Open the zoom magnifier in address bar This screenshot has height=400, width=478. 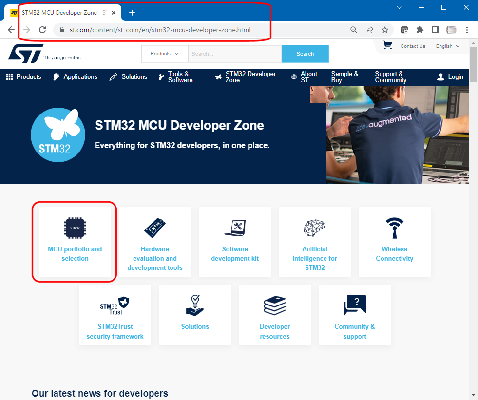[x=354, y=30]
